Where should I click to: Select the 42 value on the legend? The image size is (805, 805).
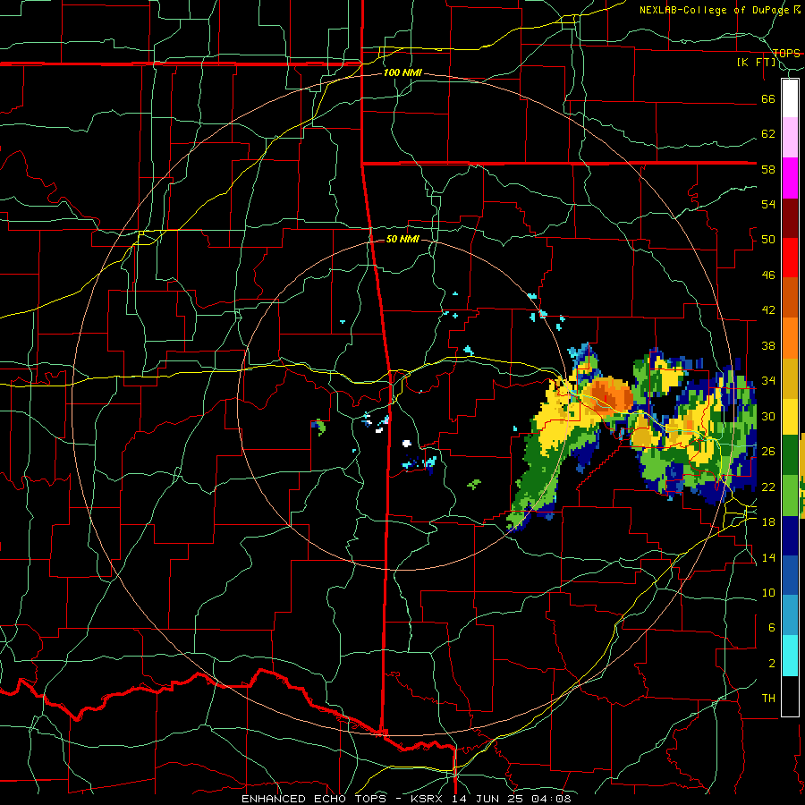pos(768,310)
